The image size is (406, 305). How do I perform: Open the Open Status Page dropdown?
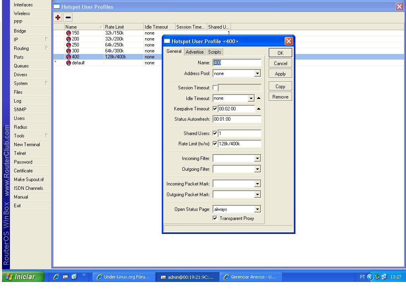tap(257, 209)
